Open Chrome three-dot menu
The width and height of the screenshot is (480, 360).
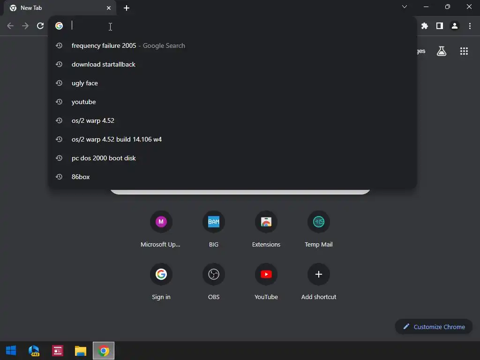click(x=470, y=26)
